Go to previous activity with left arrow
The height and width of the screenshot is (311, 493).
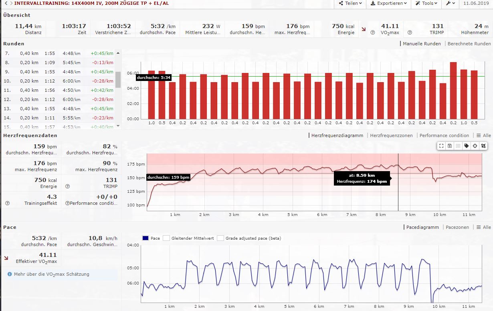click(6, 3)
